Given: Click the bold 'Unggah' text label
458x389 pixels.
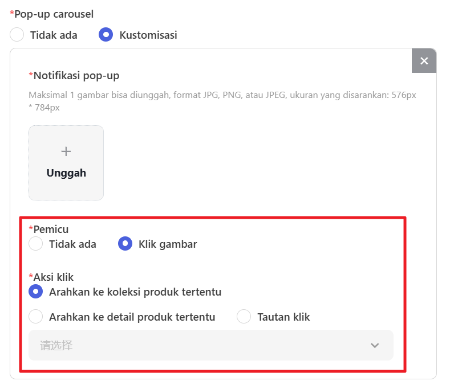Looking at the screenshot, I should [66, 173].
